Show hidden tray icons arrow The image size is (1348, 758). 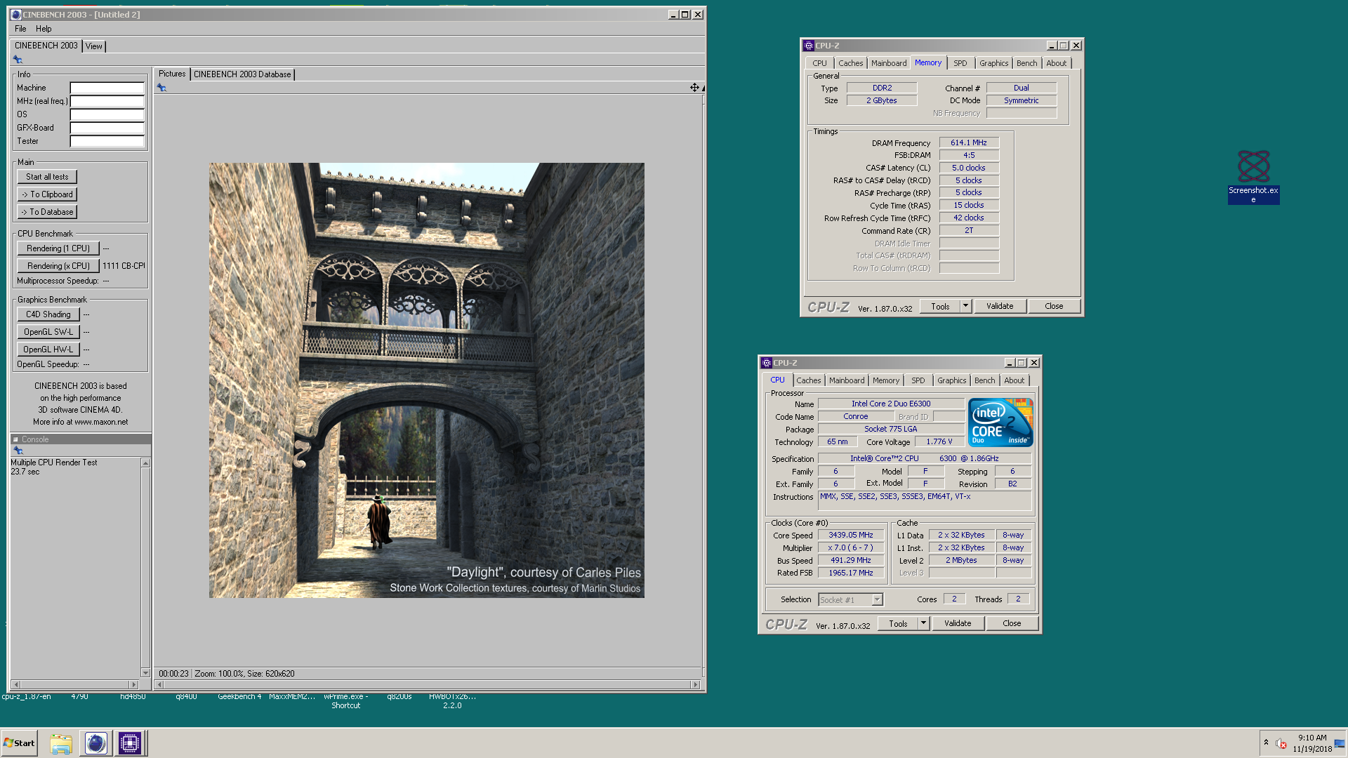[x=1266, y=743]
